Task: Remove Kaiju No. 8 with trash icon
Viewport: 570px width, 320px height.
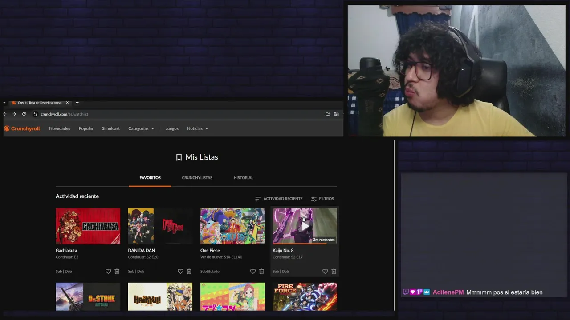Action: pyautogui.click(x=334, y=272)
